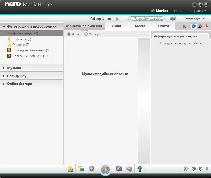Click the vertical timeline scrollbar strip

click(x=144, y=100)
